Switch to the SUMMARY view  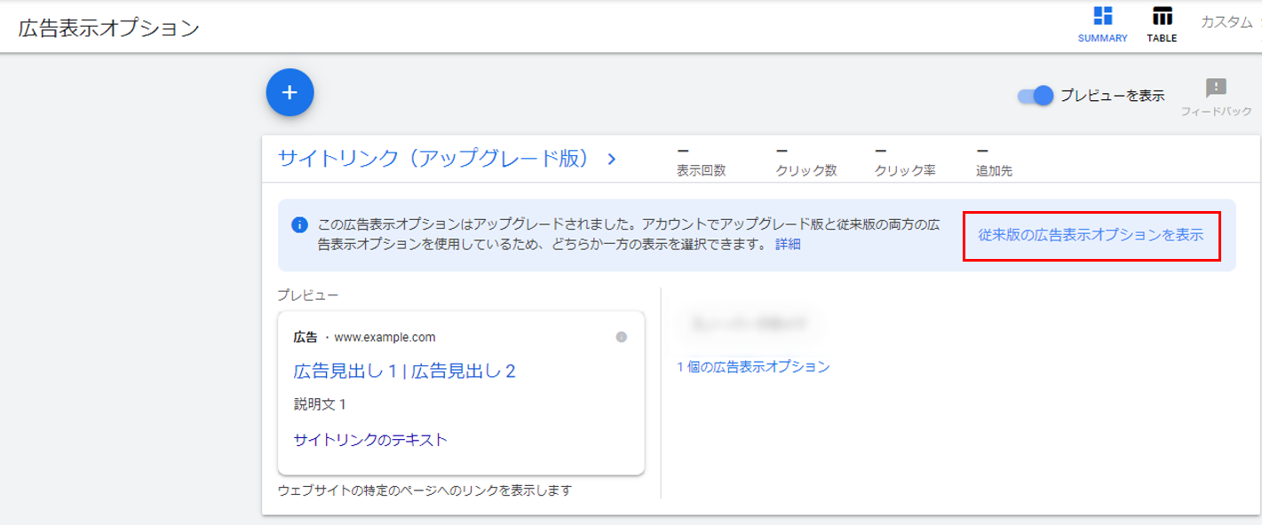point(1102,25)
